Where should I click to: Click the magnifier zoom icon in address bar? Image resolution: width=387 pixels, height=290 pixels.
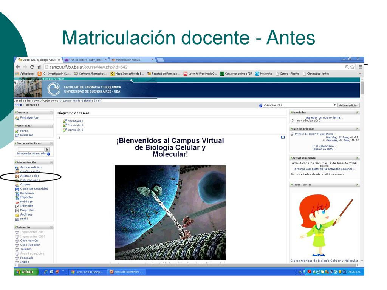click(347, 67)
